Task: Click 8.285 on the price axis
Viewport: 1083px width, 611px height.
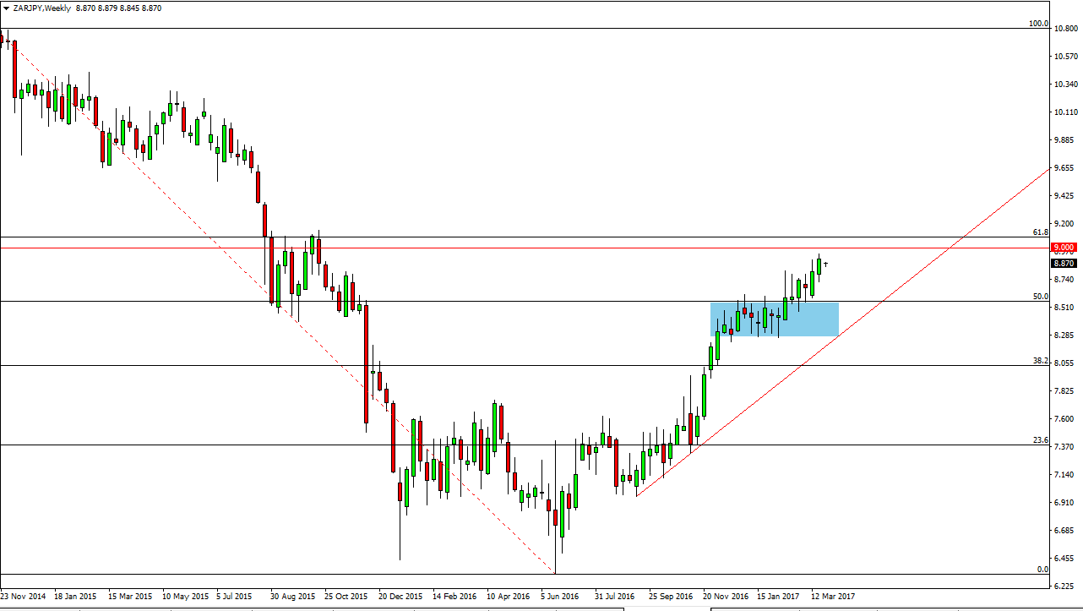Action: pyautogui.click(x=1065, y=336)
